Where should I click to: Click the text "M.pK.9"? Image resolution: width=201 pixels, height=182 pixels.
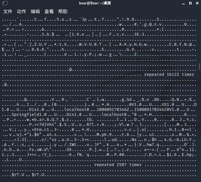pyautogui.click(x=104, y=135)
